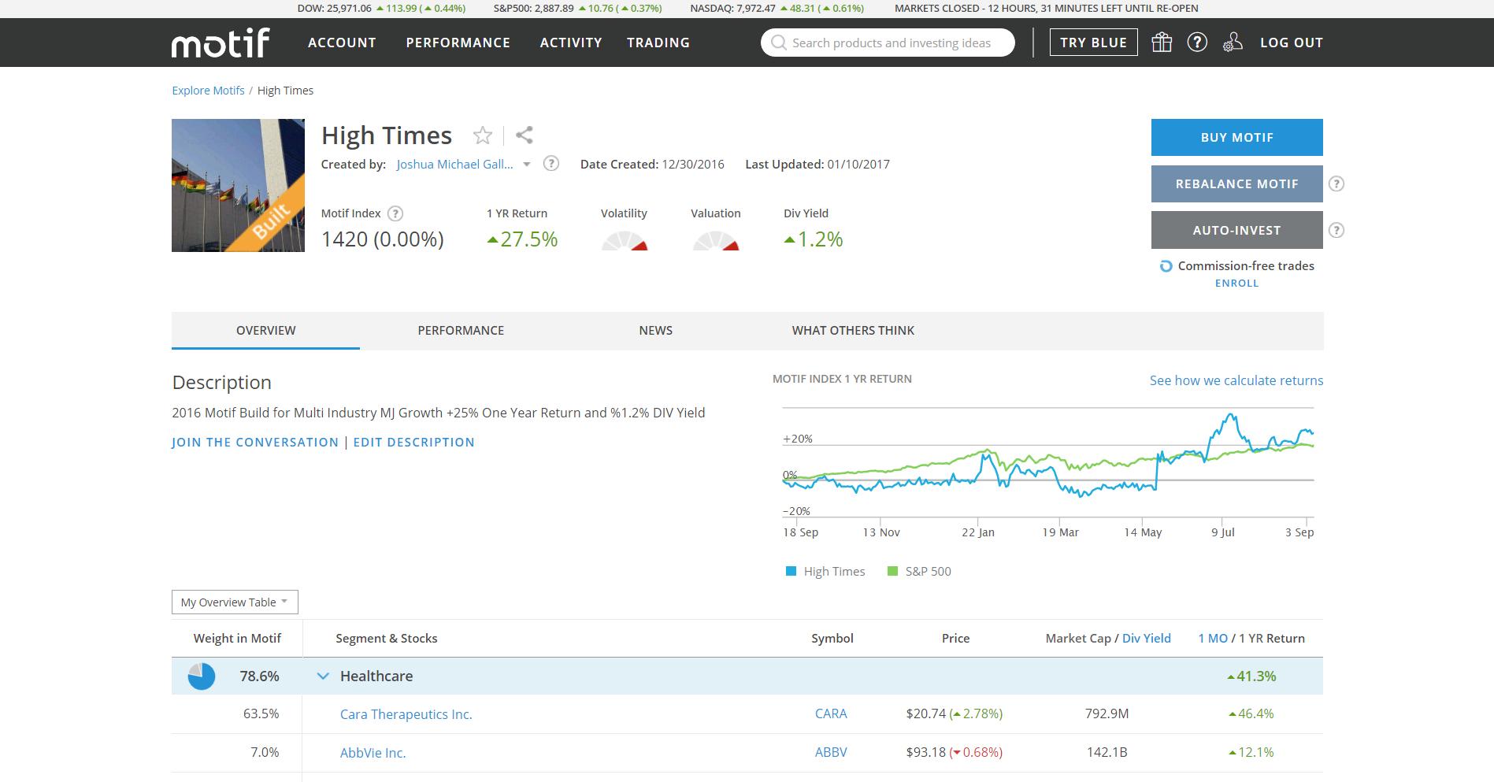Click the Volatility gauge
The height and width of the screenshot is (782, 1494).
click(625, 240)
